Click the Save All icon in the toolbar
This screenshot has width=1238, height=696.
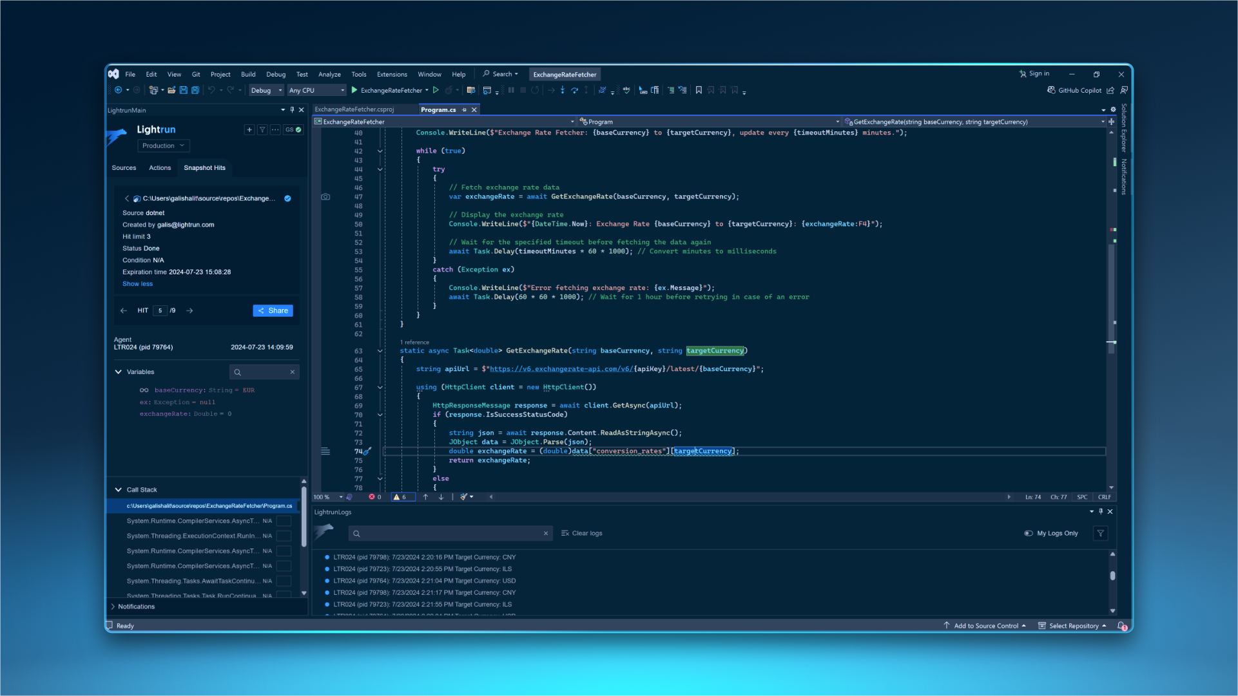pos(194,90)
